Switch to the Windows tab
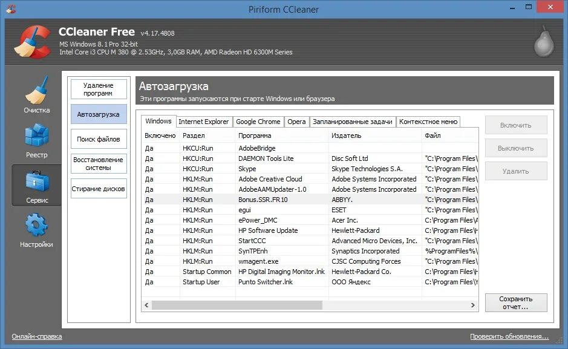This screenshot has width=568, height=349. pos(158,122)
